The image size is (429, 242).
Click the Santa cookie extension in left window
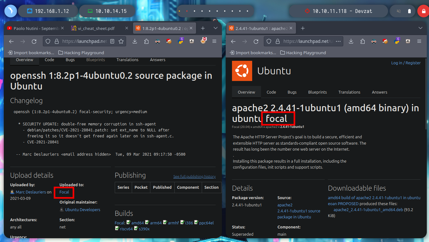tap(169, 41)
